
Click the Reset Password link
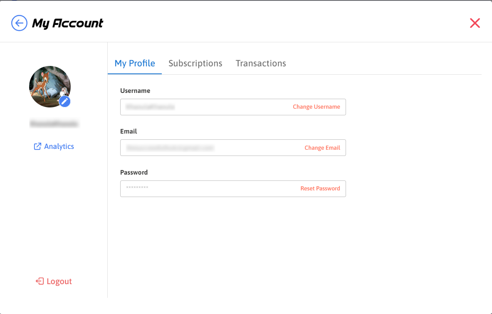click(x=320, y=189)
